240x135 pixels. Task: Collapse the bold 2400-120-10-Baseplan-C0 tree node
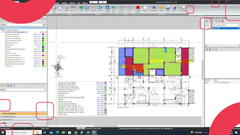(x=2, y=32)
